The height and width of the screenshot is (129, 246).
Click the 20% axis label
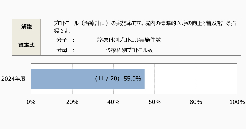tap(72, 102)
